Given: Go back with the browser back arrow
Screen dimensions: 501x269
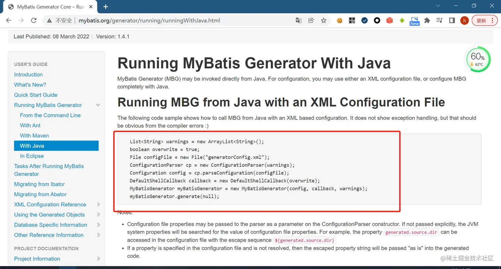Looking at the screenshot, I should tap(9, 21).
